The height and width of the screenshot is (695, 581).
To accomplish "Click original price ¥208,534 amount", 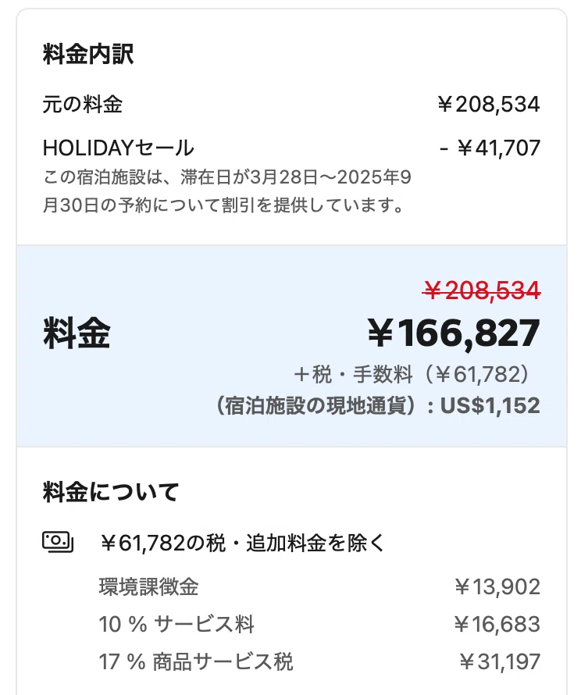I will point(488,105).
